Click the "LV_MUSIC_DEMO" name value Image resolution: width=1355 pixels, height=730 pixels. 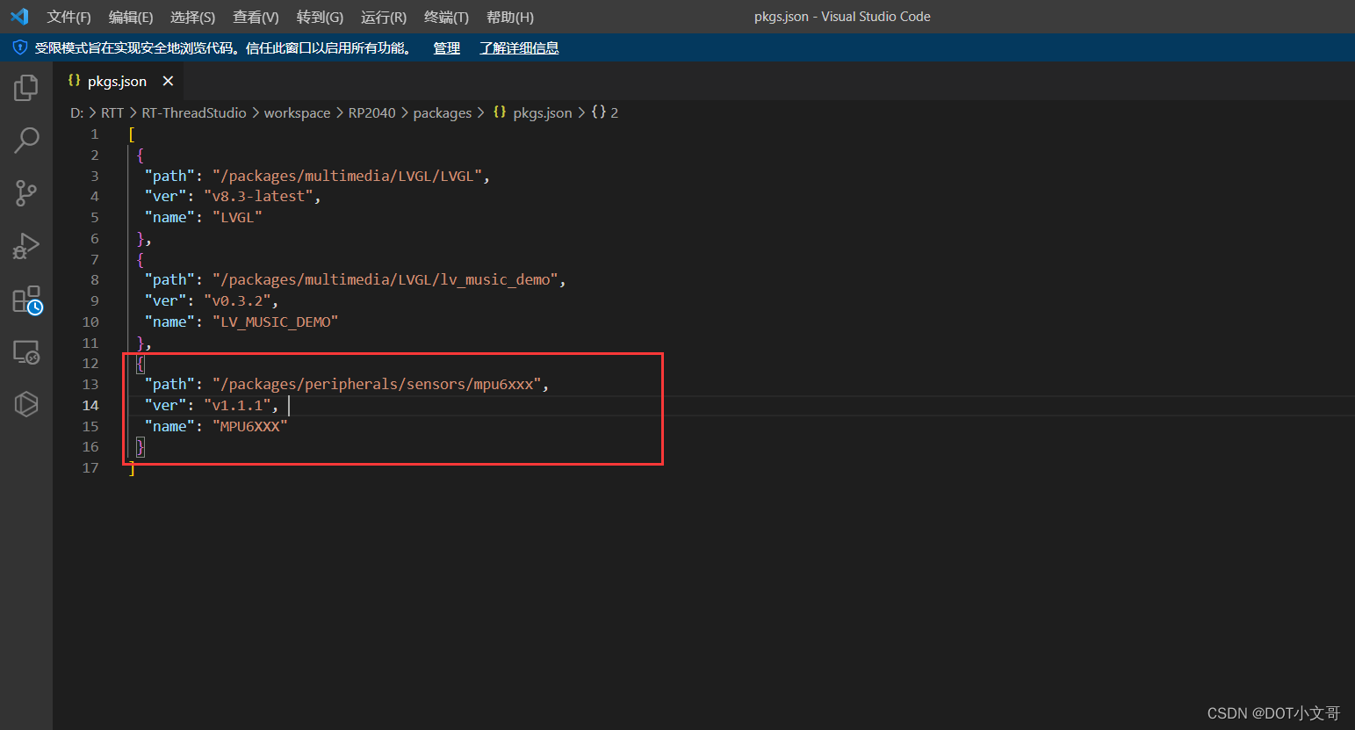[275, 322]
